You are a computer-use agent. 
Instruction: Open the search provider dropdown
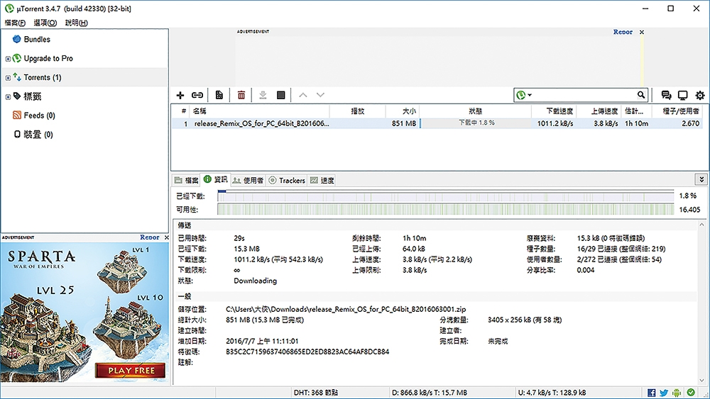[525, 95]
